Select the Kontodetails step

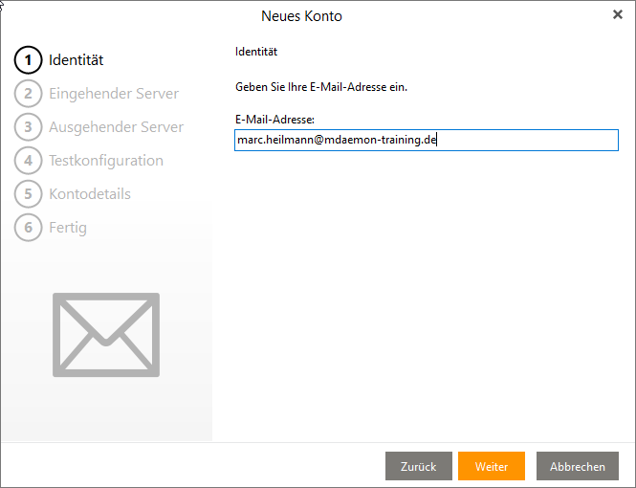coord(90,194)
